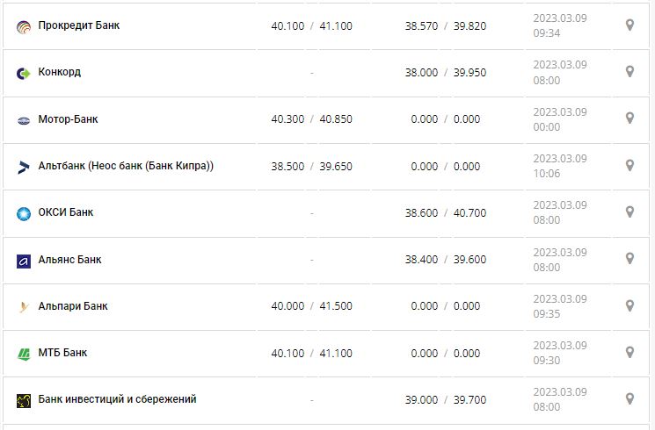Image resolution: width=655 pixels, height=430 pixels.
Task: Show МТБ Банк locations via map pin
Action: (630, 352)
